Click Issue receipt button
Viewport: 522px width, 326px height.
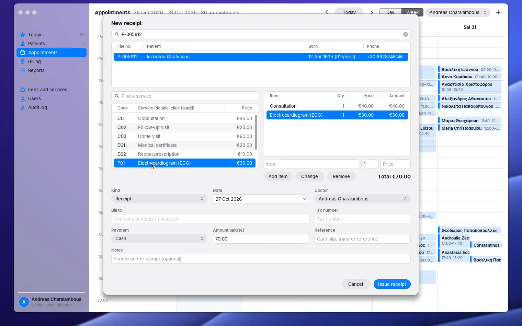(x=392, y=284)
